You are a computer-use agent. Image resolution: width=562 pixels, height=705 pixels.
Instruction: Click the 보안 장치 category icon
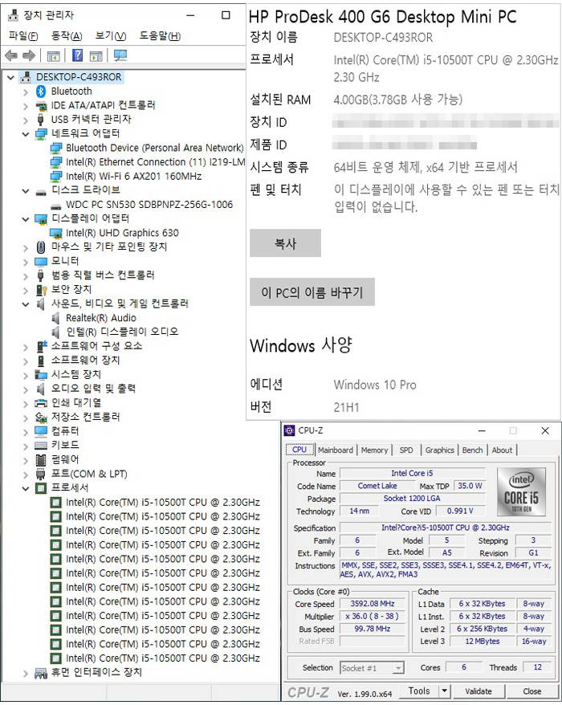tap(41, 290)
